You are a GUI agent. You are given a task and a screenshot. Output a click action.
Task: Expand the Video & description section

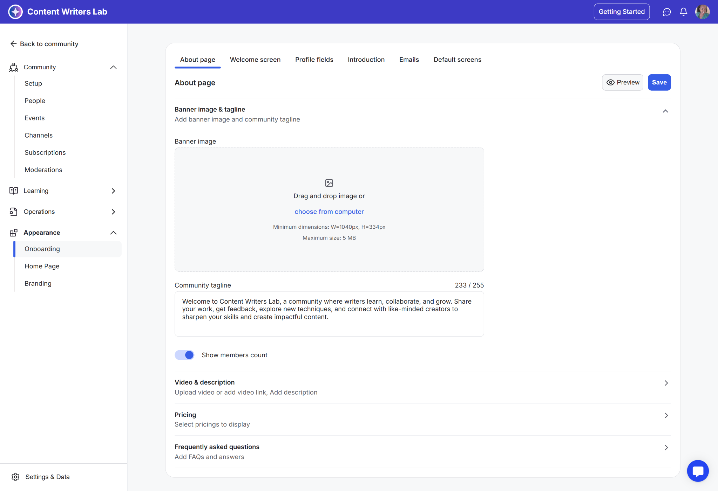[666, 383]
